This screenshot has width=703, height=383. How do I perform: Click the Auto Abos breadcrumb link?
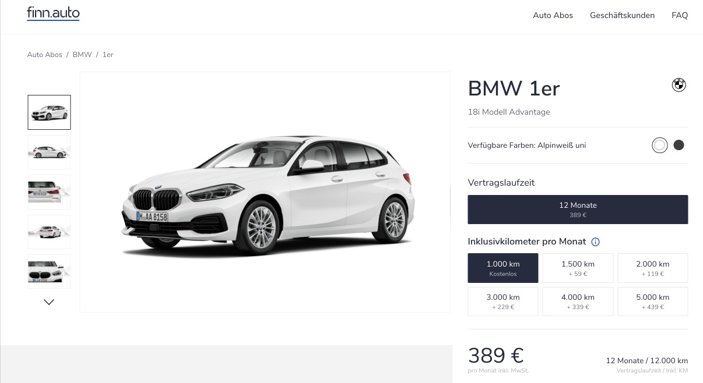[44, 55]
